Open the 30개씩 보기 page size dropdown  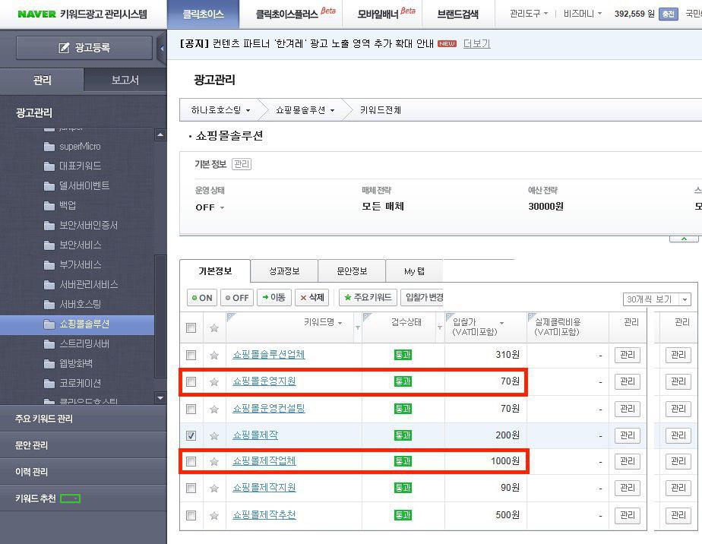pos(656,299)
